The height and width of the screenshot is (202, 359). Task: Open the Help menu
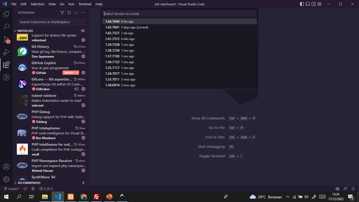pyautogui.click(x=99, y=4)
